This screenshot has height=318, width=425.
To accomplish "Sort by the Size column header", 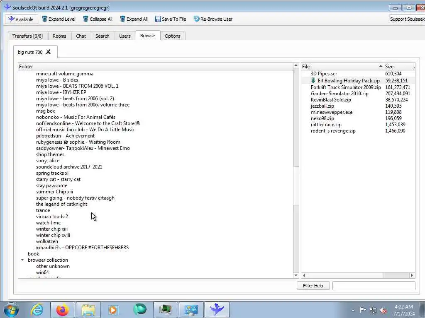I will (399, 67).
